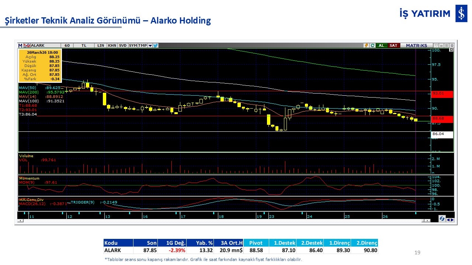Expand the window menu triangle beside MATRIKS
This screenshot has width=472, height=265.
point(436,46)
